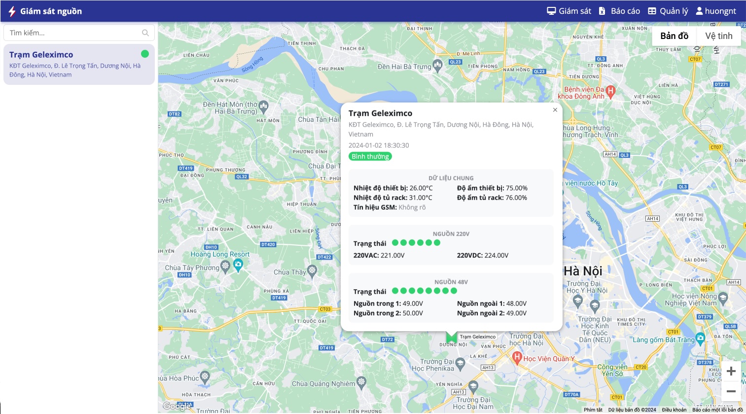Click the Trạm Geleximco map marker
The image size is (746, 414).
coord(451,338)
